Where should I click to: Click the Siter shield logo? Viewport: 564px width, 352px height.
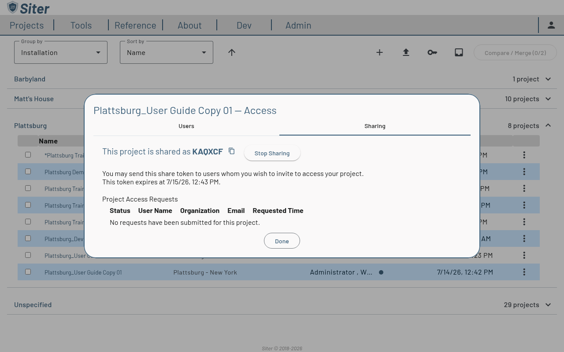(x=13, y=7)
